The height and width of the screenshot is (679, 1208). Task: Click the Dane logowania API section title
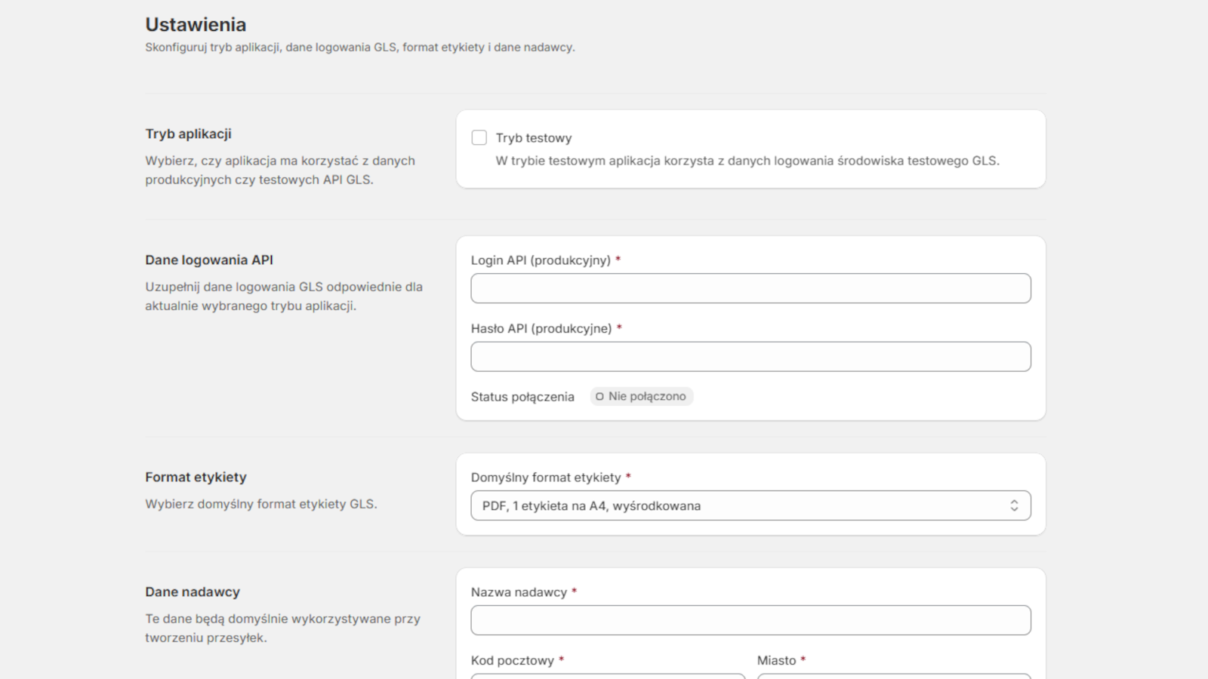(x=209, y=260)
